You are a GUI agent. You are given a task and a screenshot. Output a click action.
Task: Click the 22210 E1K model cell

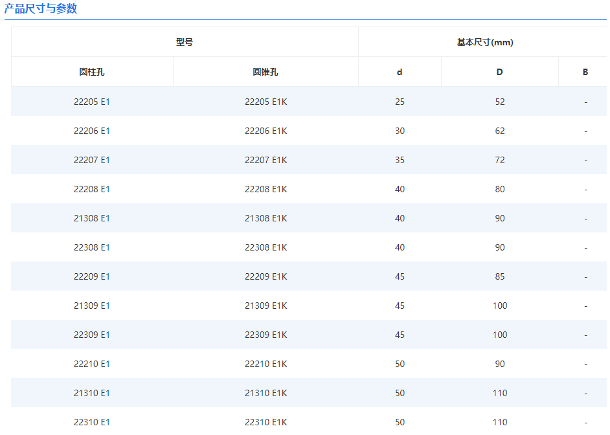click(265, 364)
